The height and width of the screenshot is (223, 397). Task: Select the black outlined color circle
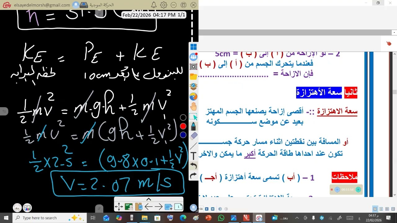coord(183,117)
